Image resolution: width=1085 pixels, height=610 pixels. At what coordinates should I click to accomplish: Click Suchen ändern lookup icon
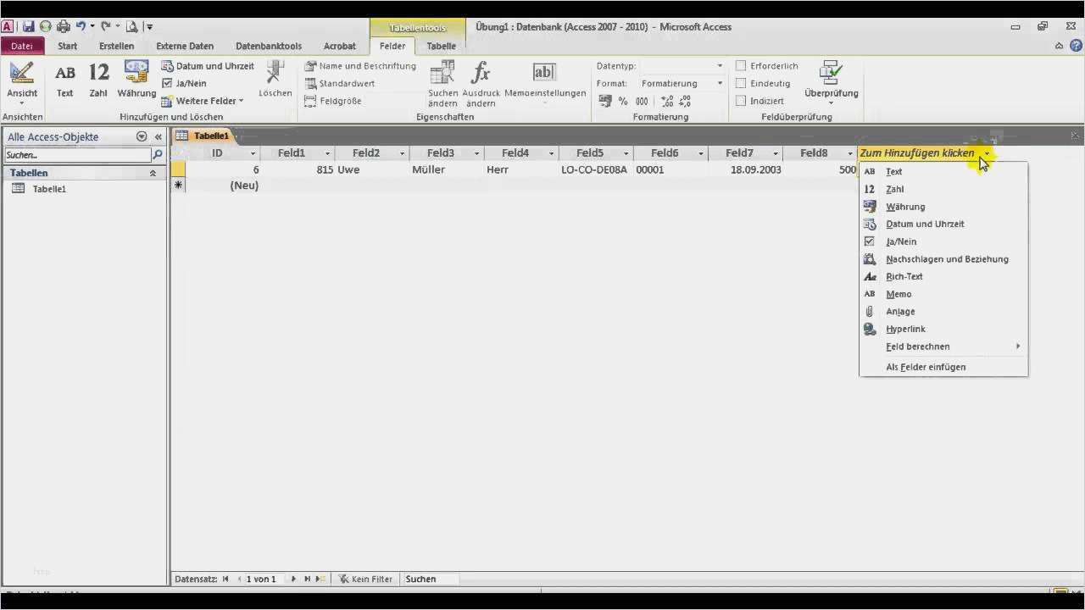coord(442,75)
